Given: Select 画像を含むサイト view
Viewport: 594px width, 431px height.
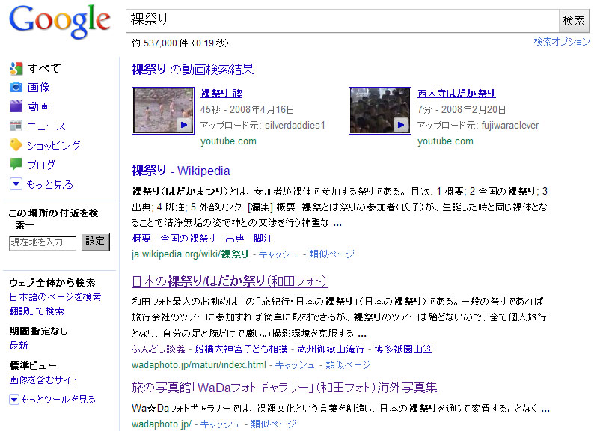Looking at the screenshot, I should (43, 380).
